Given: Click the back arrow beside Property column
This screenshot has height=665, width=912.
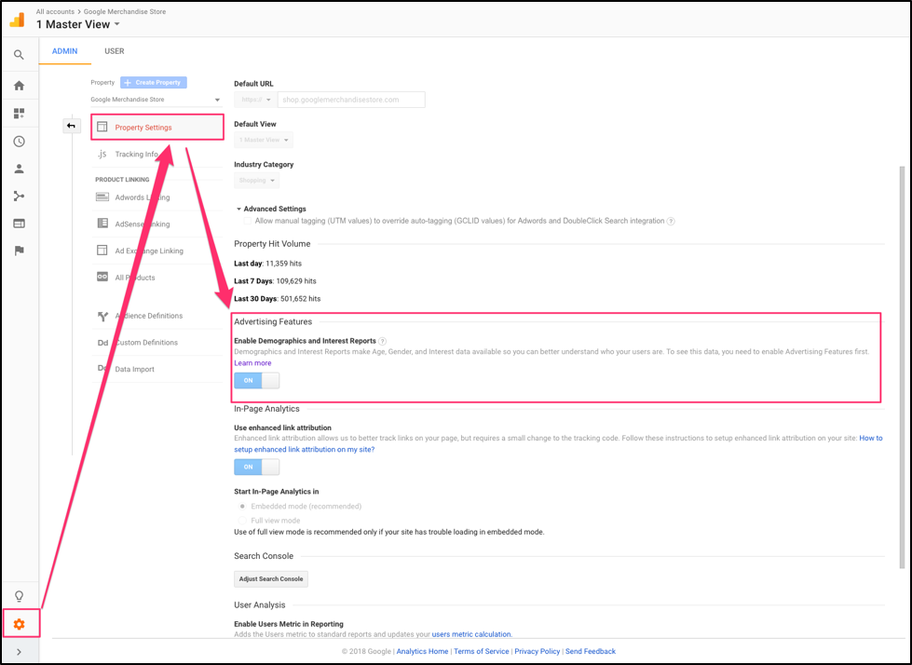Looking at the screenshot, I should tap(72, 126).
